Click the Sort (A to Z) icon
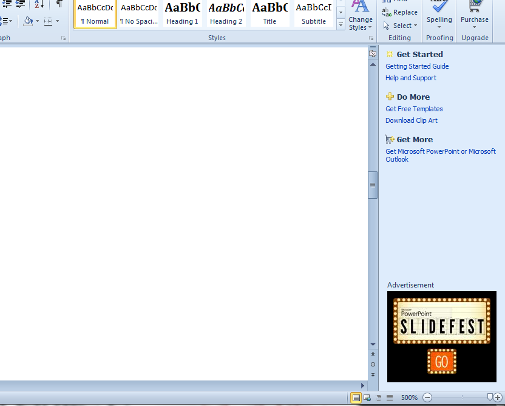The image size is (505, 406). click(39, 4)
